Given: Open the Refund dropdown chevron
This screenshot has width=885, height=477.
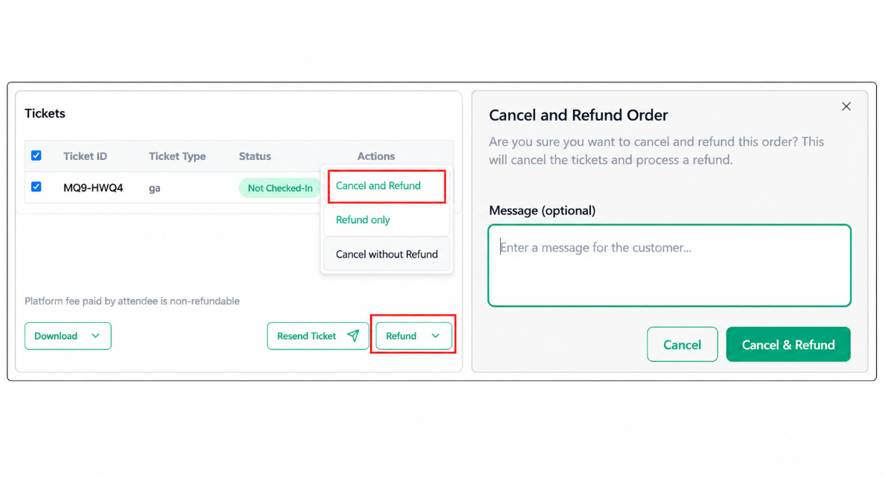Looking at the screenshot, I should (x=435, y=336).
